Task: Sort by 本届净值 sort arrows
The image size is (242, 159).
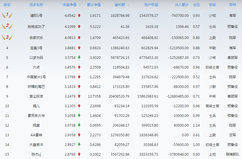Action: coord(80,5)
